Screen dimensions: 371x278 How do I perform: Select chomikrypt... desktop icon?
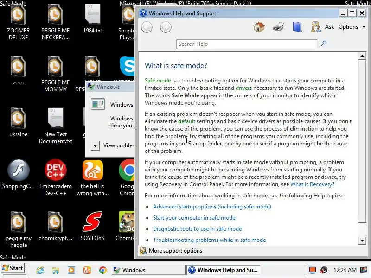pos(55,227)
